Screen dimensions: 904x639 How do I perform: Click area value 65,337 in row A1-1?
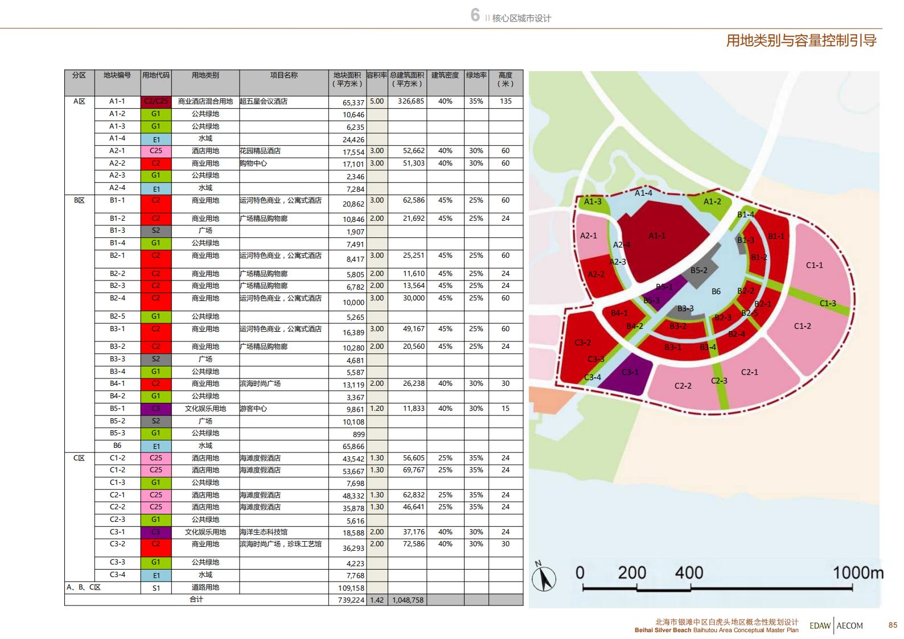pos(354,103)
